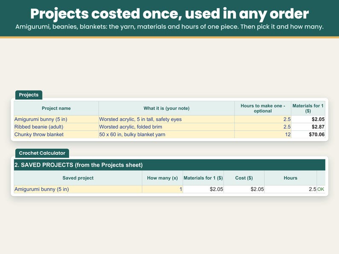Select the 'Saved project' column header
The image size is (339, 254).
[78, 178]
